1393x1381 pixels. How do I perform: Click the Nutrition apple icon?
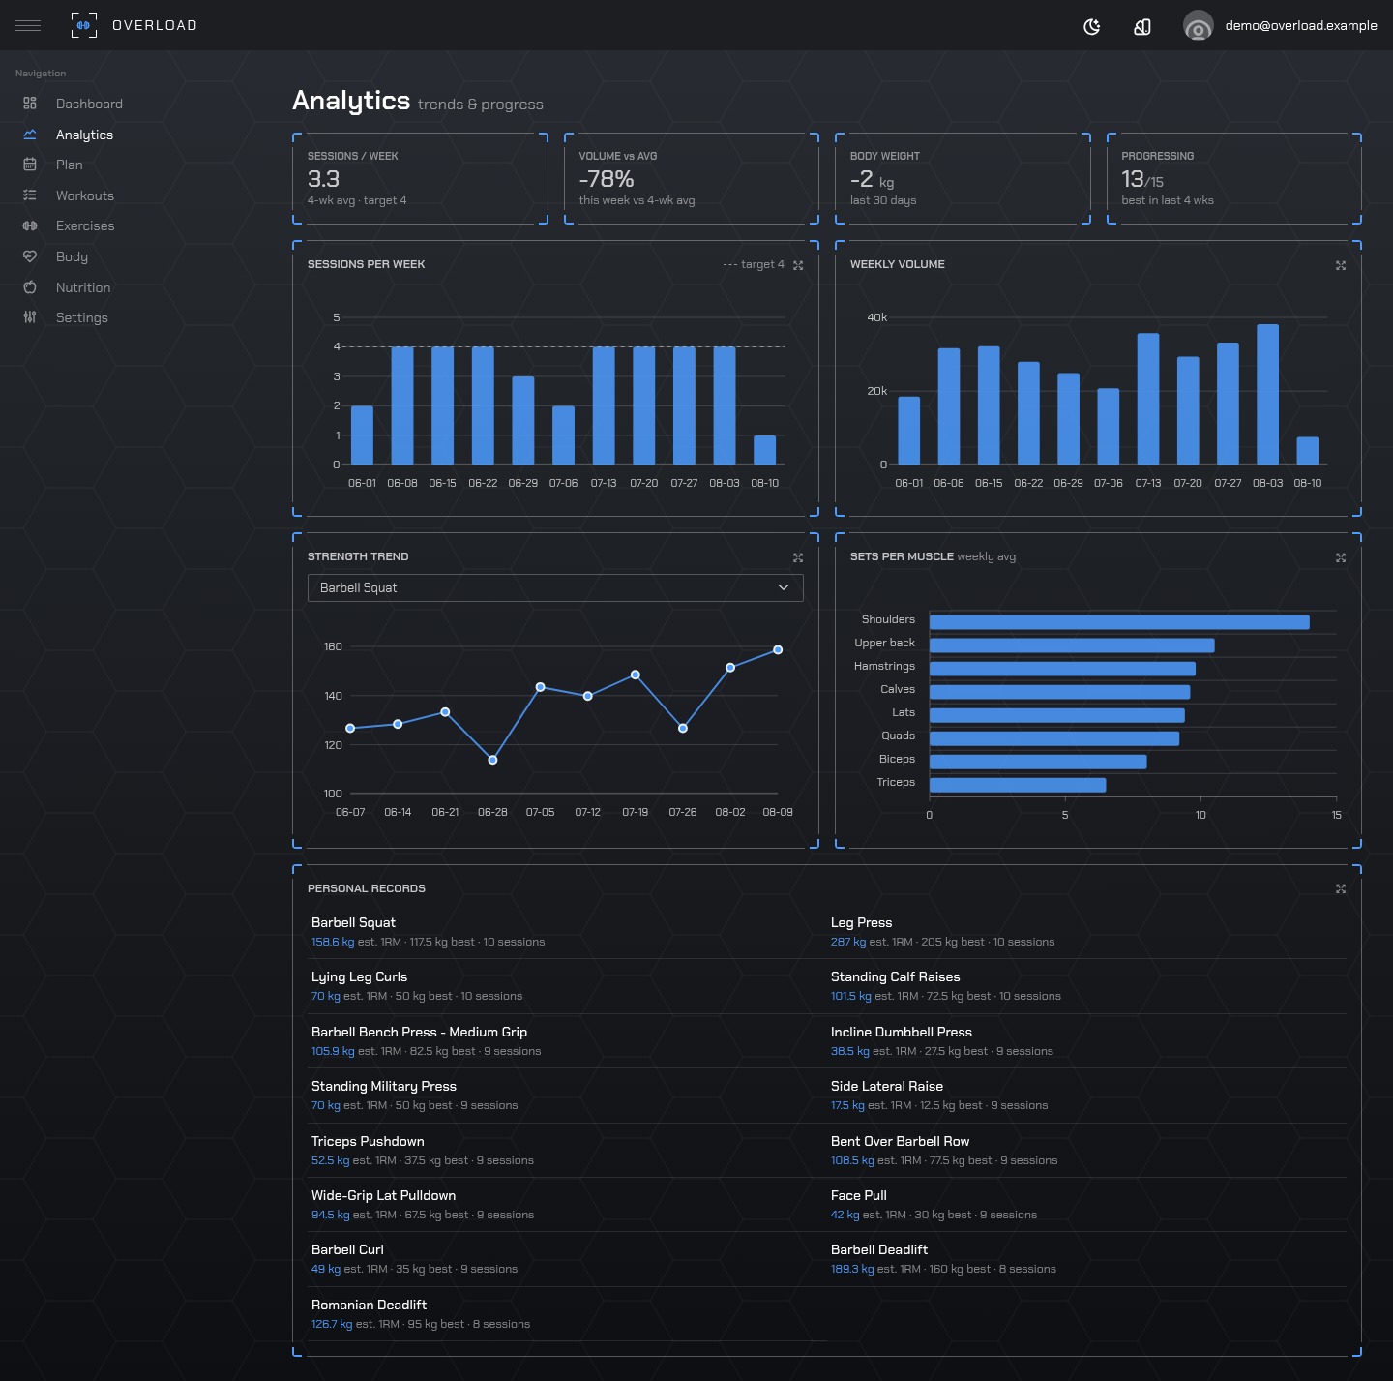click(30, 287)
